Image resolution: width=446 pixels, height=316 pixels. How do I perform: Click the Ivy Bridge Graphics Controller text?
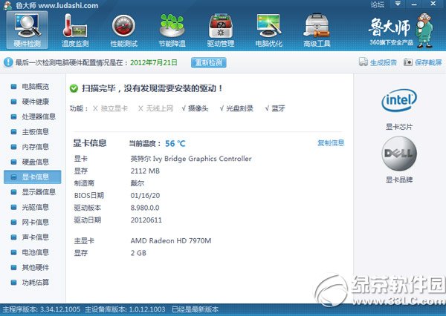(x=202, y=159)
